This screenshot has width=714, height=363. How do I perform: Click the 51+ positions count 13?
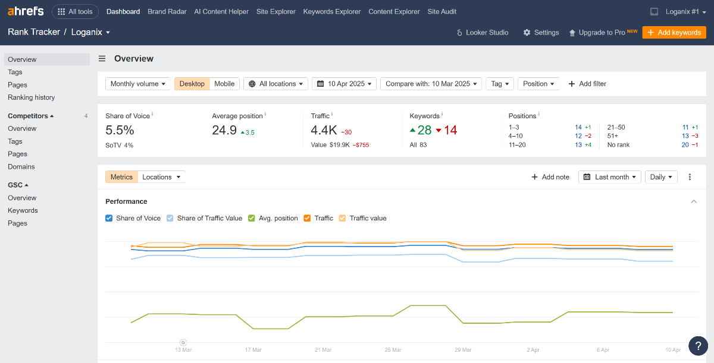point(685,136)
